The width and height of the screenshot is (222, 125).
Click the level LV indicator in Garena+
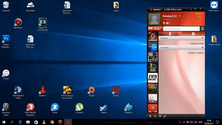199,14
